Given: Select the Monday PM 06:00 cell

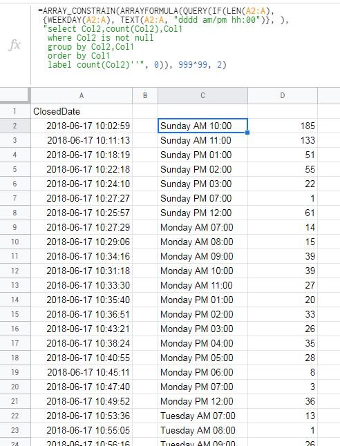Looking at the screenshot, I should (202, 372).
